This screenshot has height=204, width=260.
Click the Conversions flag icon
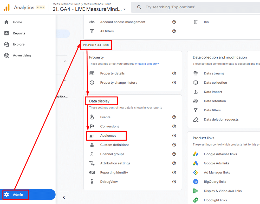[x=92, y=126]
